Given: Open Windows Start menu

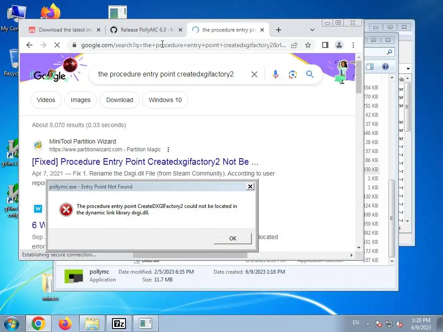Looking at the screenshot, I should pyautogui.click(x=11, y=323).
